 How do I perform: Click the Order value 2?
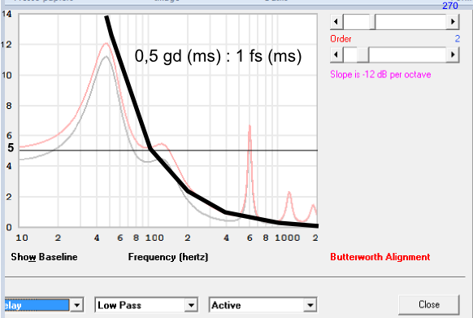point(458,39)
